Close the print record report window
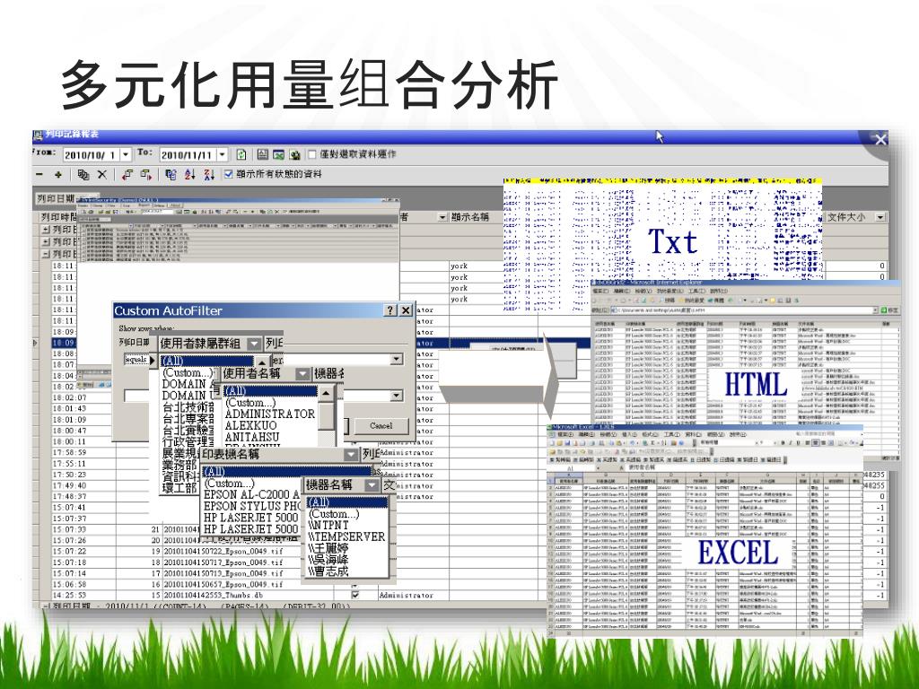The width and height of the screenshot is (919, 689). (880, 139)
